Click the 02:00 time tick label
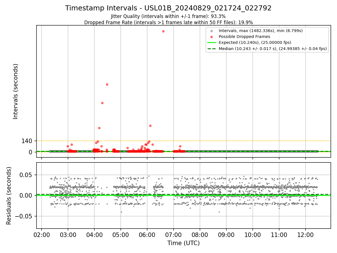The image size is (337, 253). point(42,234)
